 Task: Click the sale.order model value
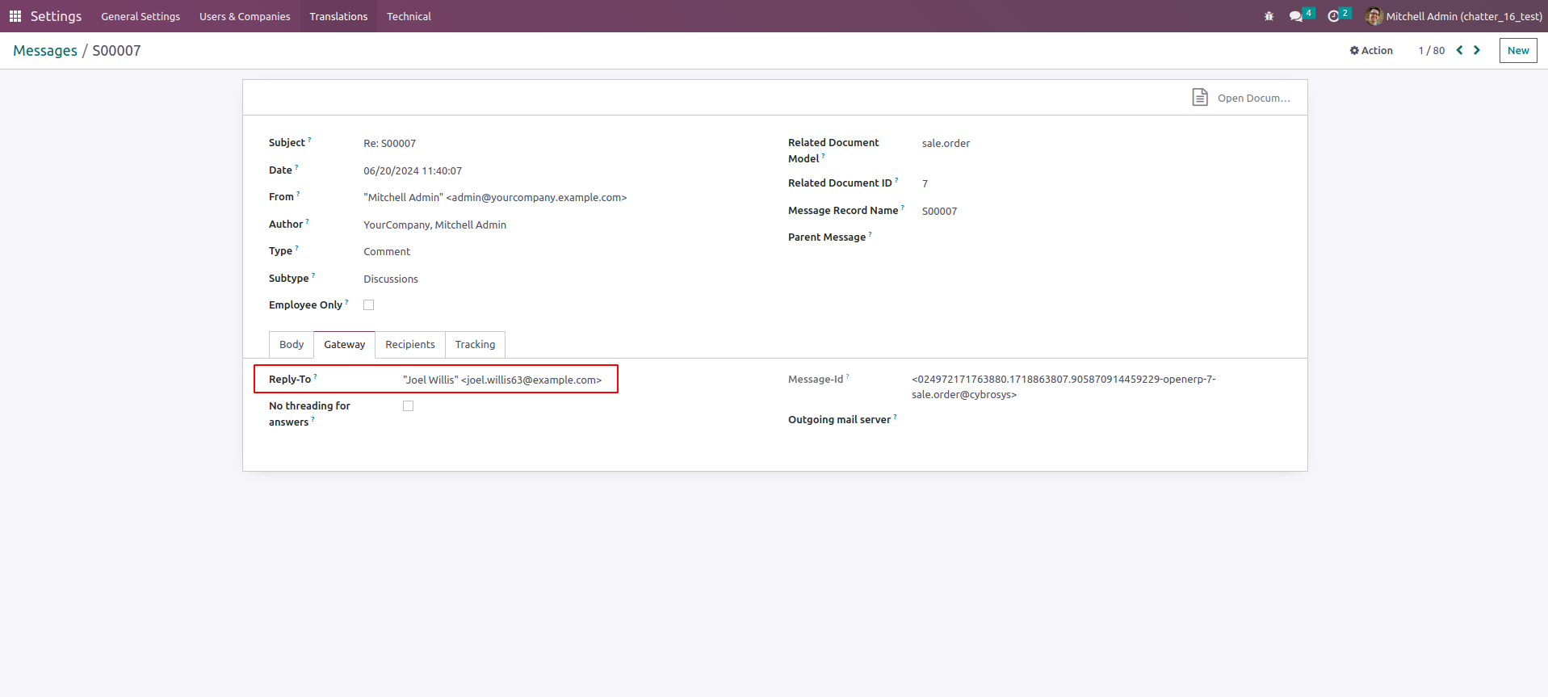point(946,144)
